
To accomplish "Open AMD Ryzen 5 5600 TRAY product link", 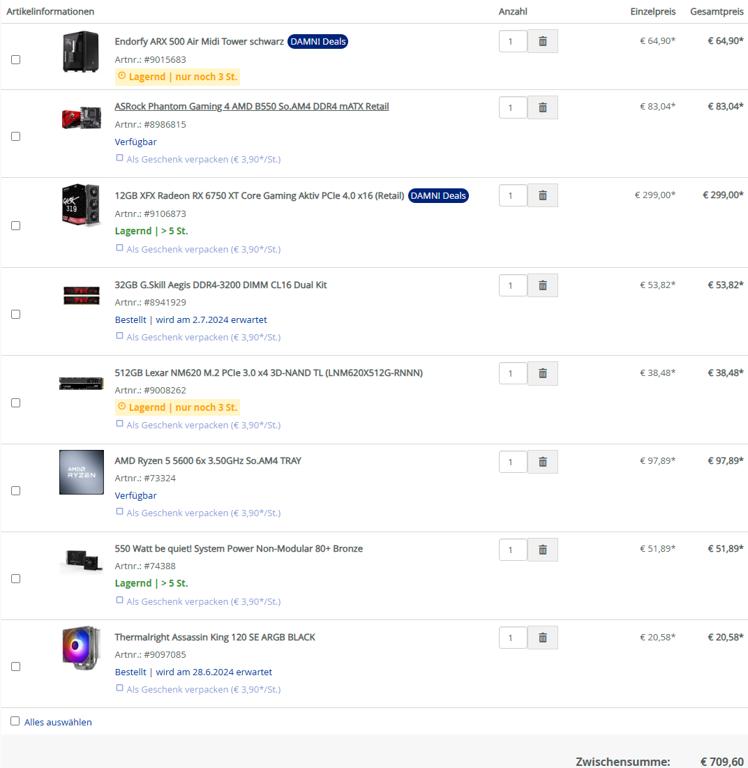I will tap(208, 460).
